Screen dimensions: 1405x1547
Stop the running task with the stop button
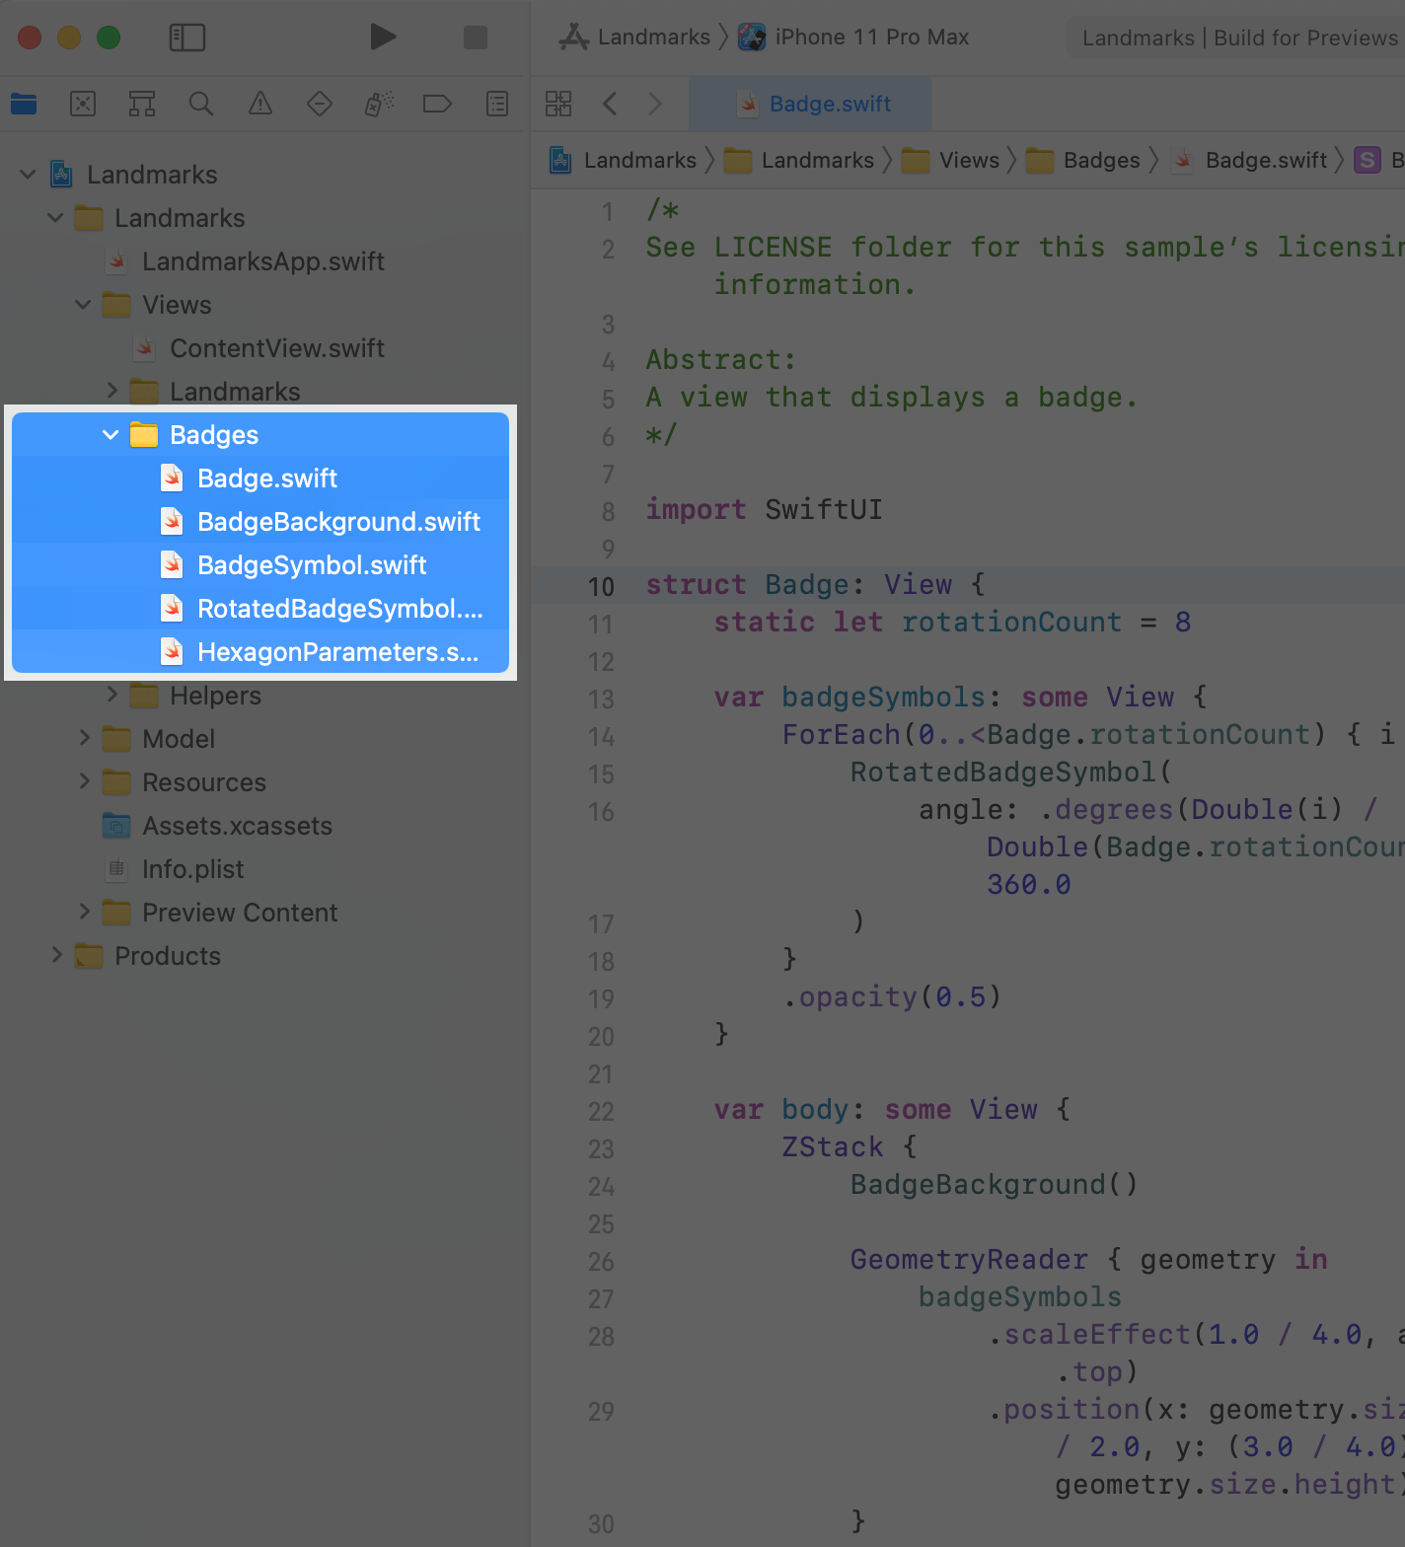coord(476,37)
